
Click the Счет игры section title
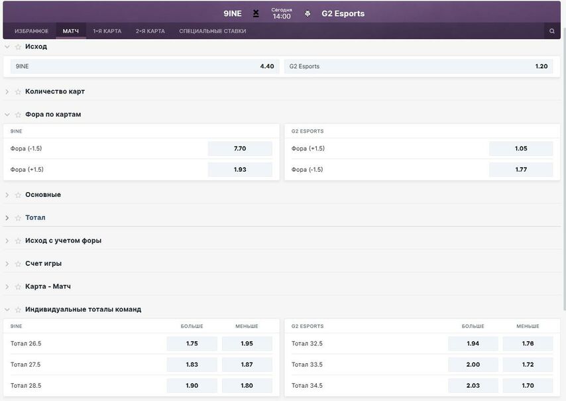tap(43, 264)
